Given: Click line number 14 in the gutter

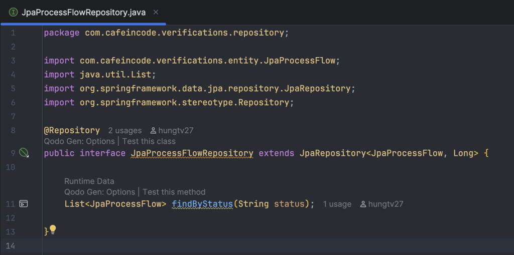Looking at the screenshot, I should (x=11, y=246).
